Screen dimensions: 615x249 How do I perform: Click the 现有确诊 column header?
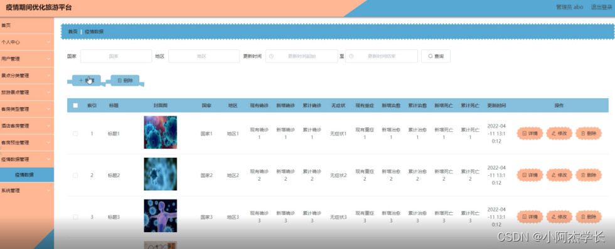point(259,106)
